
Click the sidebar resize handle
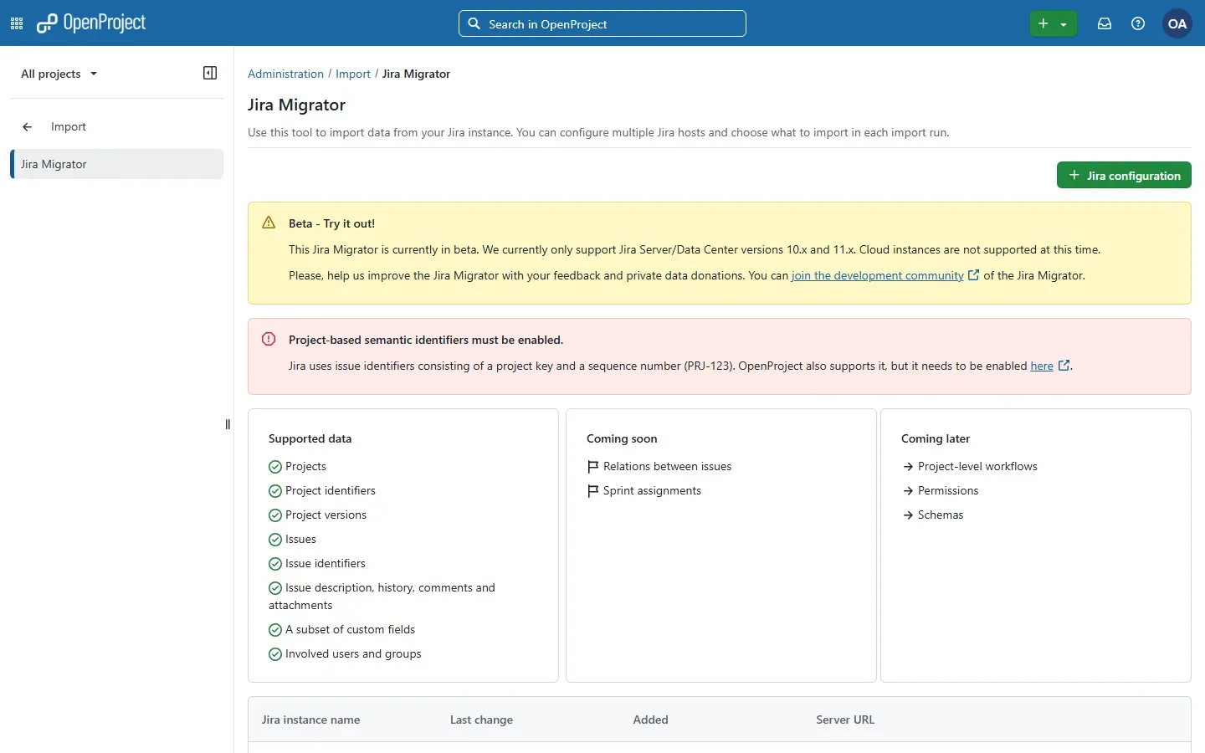pos(228,424)
